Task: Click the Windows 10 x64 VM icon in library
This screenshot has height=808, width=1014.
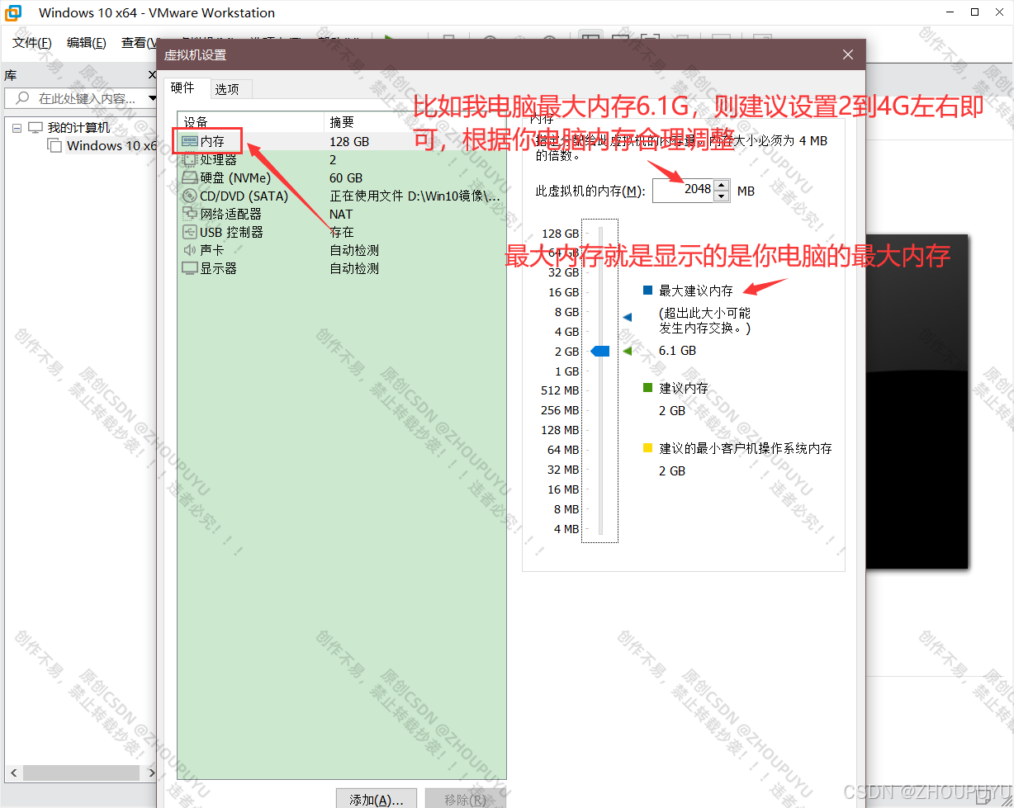Action: 54,146
